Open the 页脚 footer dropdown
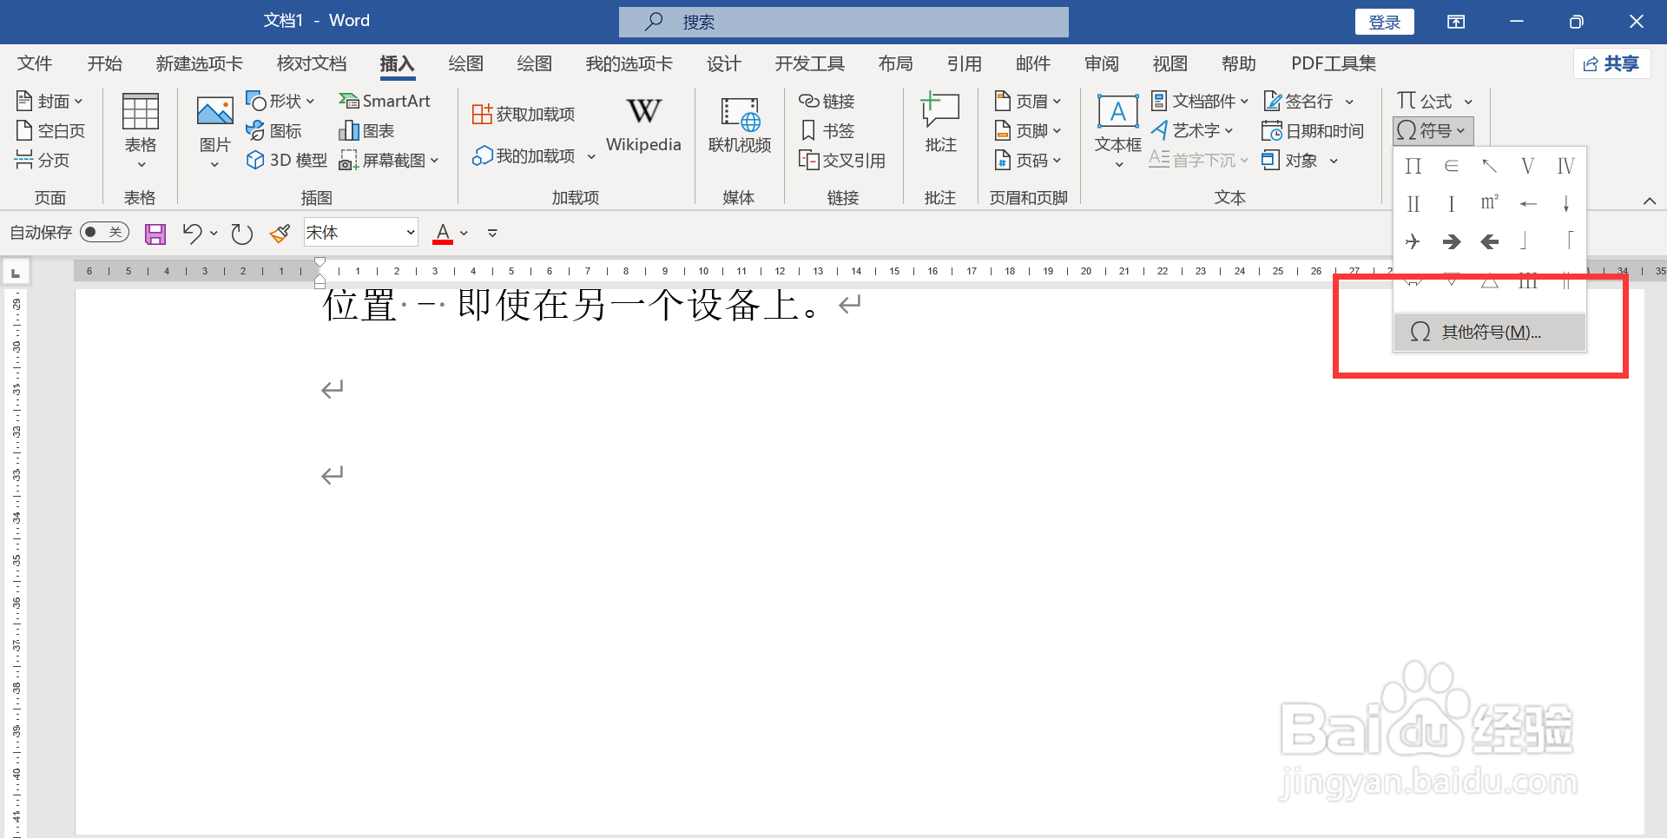This screenshot has height=838, width=1667. (x=1028, y=131)
